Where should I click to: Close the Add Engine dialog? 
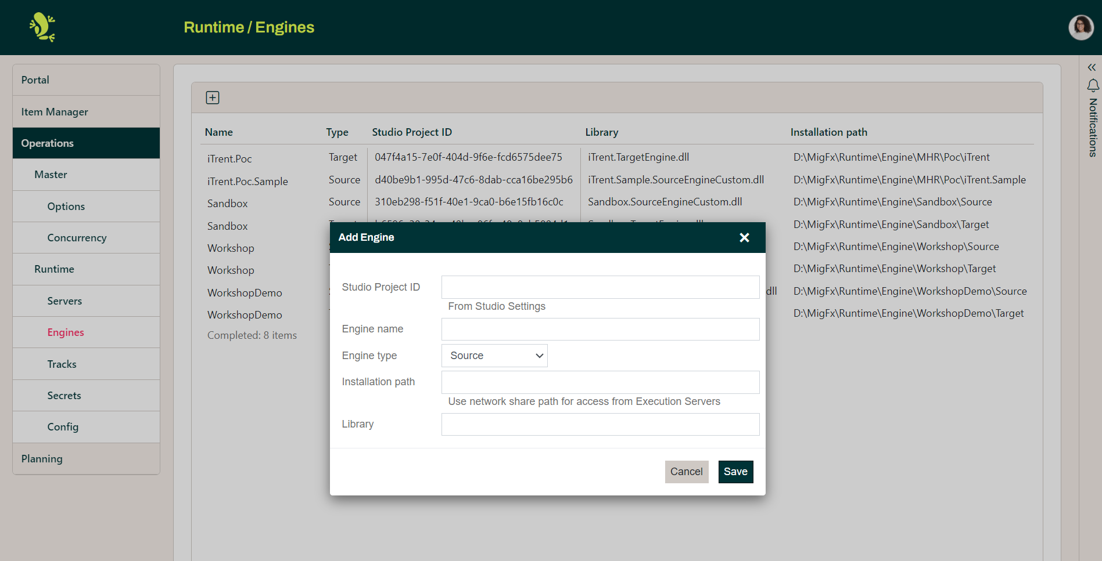point(744,237)
